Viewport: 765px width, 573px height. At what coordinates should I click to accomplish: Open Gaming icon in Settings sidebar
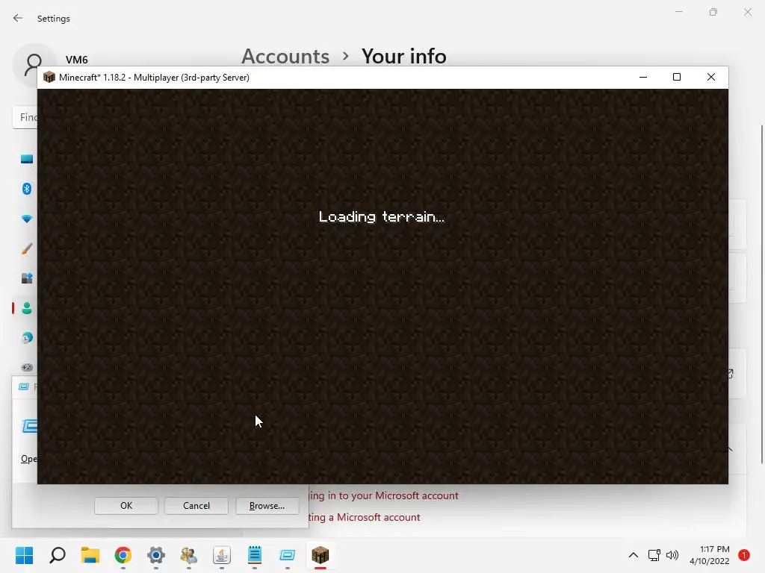27,367
